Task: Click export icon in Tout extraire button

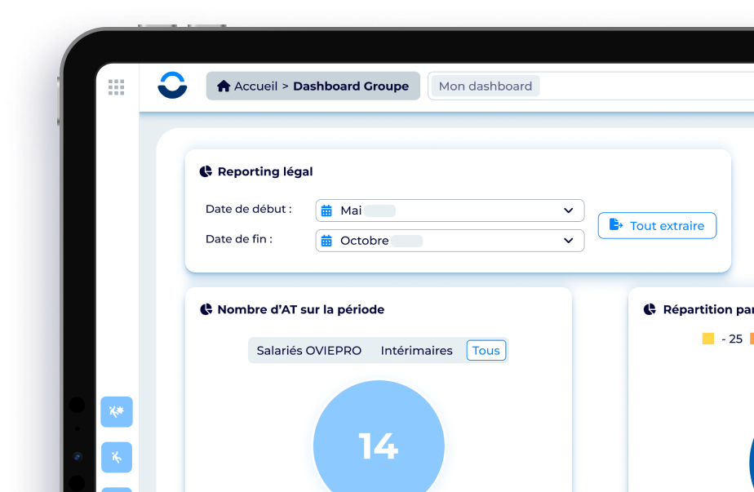Action: tap(616, 224)
